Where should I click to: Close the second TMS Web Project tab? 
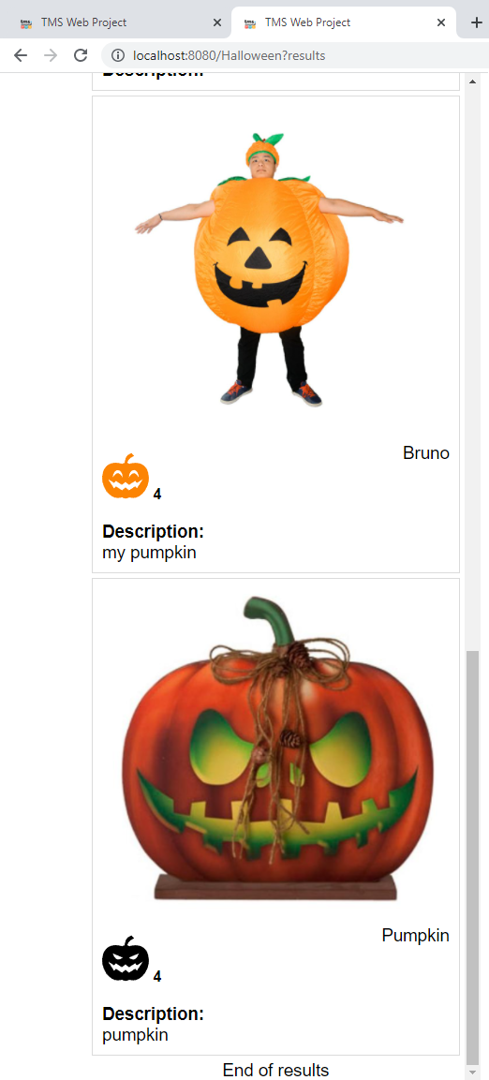tap(441, 22)
